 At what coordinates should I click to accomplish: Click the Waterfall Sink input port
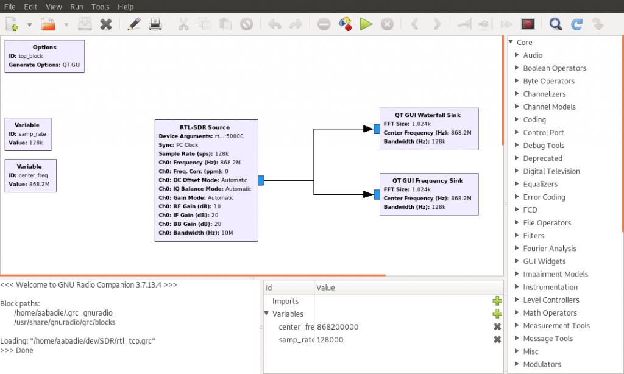377,129
